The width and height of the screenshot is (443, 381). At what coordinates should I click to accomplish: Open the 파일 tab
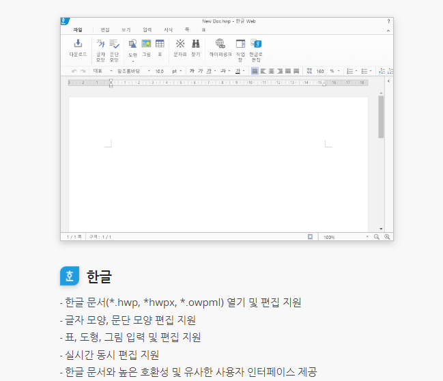pos(78,29)
